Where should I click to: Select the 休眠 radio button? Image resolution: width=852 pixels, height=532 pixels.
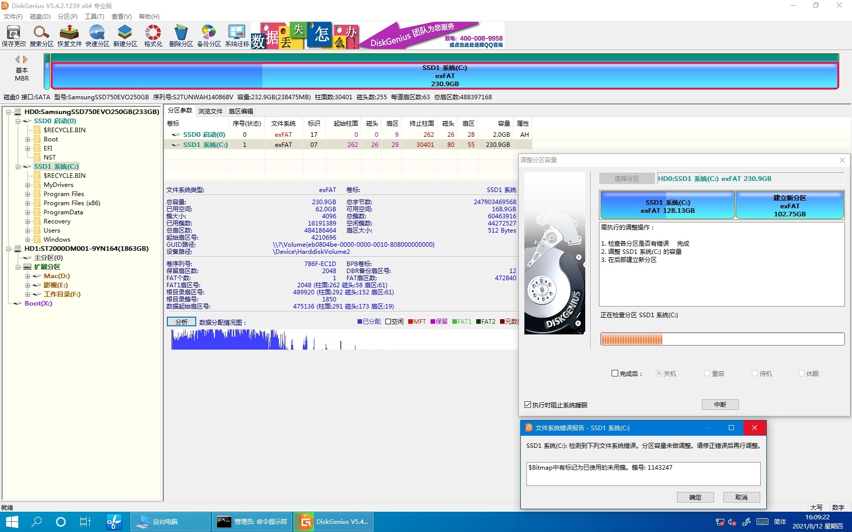[x=801, y=373]
